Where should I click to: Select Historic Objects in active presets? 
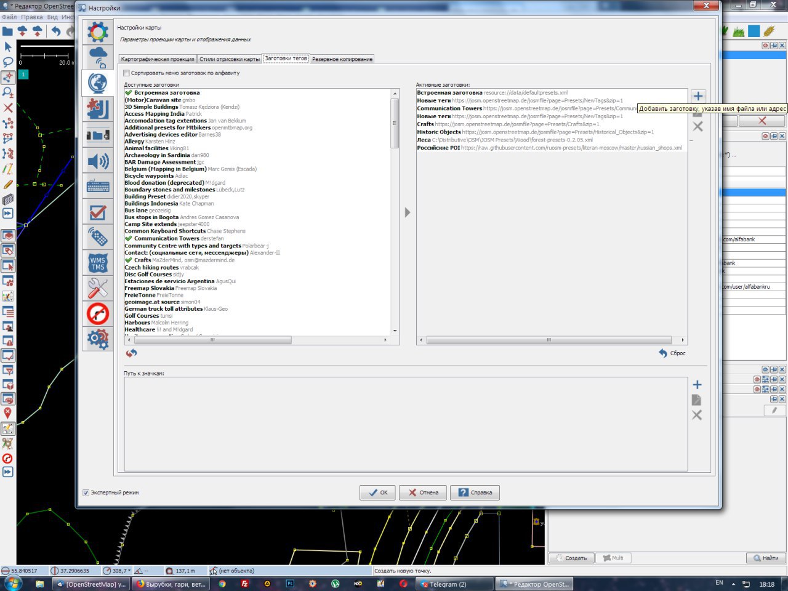pos(536,132)
